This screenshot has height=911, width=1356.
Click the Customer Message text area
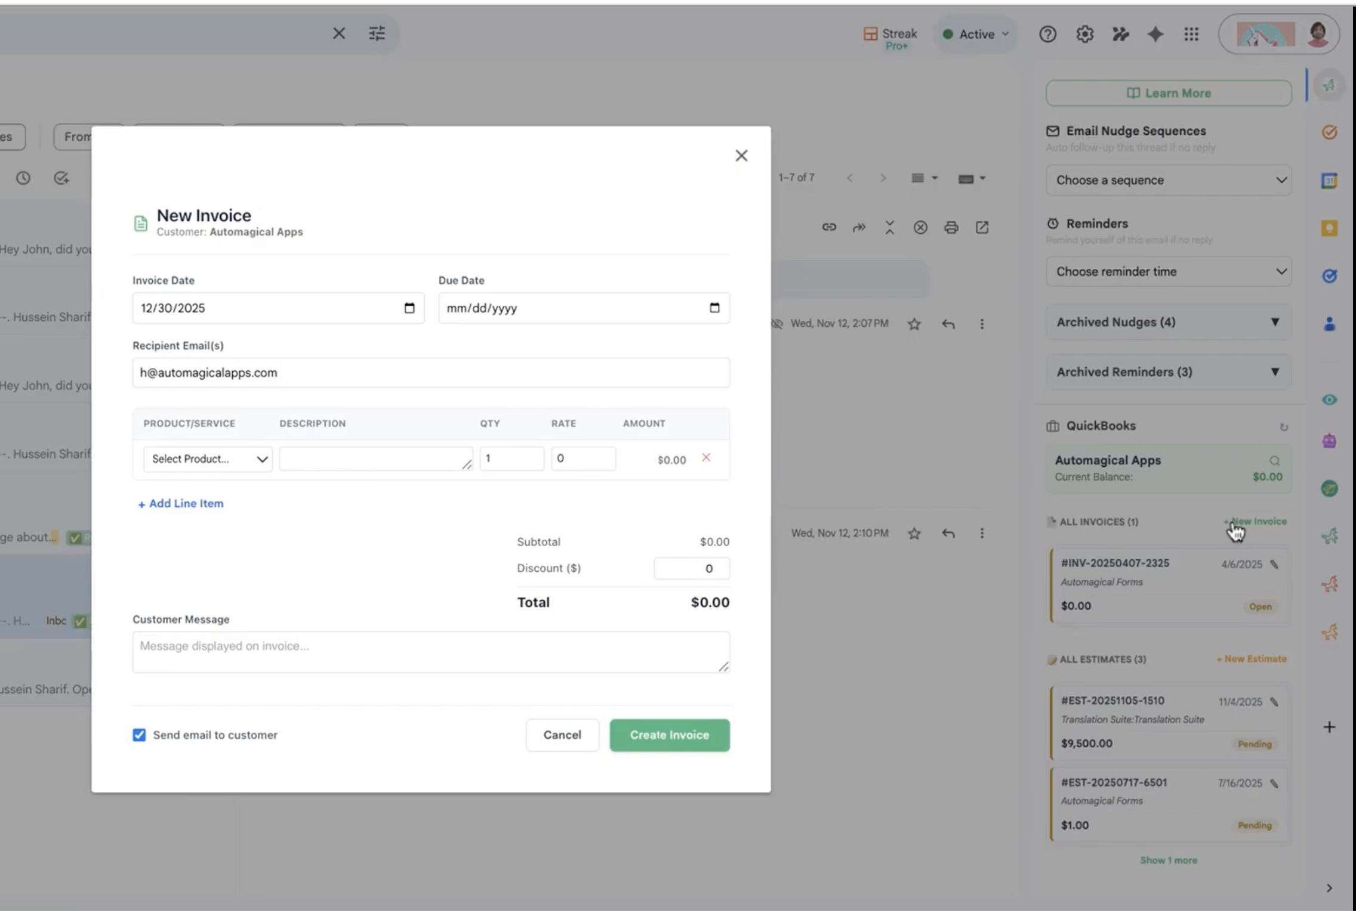(430, 652)
